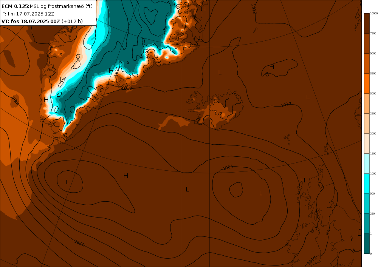
Task: Click the 'ECM 0.125:MSL og frostmarkshæð (ft)' title
Action: 47,6
